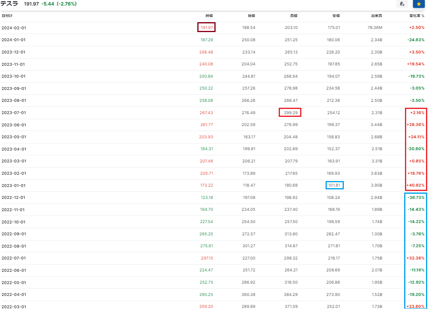
Task: Select the date 2023-06-01
Action: 14,125
